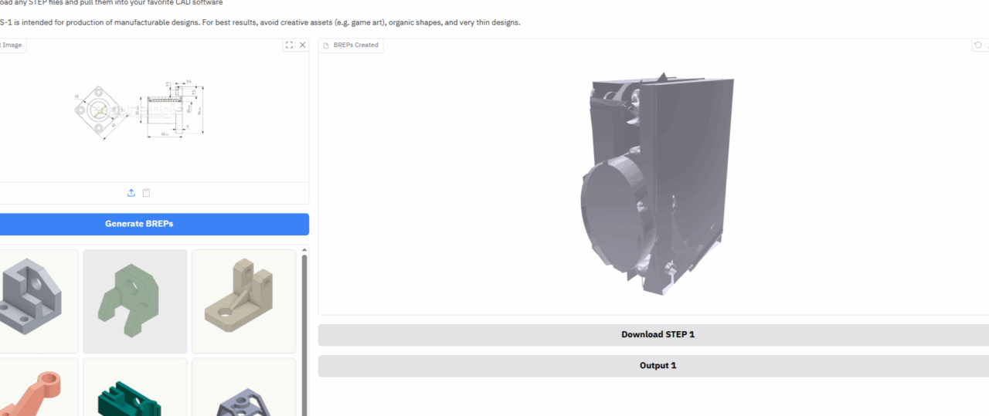The height and width of the screenshot is (416, 989).
Task: Click the uploaded technical drawing image
Action: pos(143,111)
